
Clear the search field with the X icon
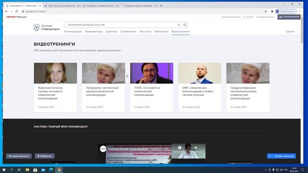pyautogui.click(x=179, y=25)
